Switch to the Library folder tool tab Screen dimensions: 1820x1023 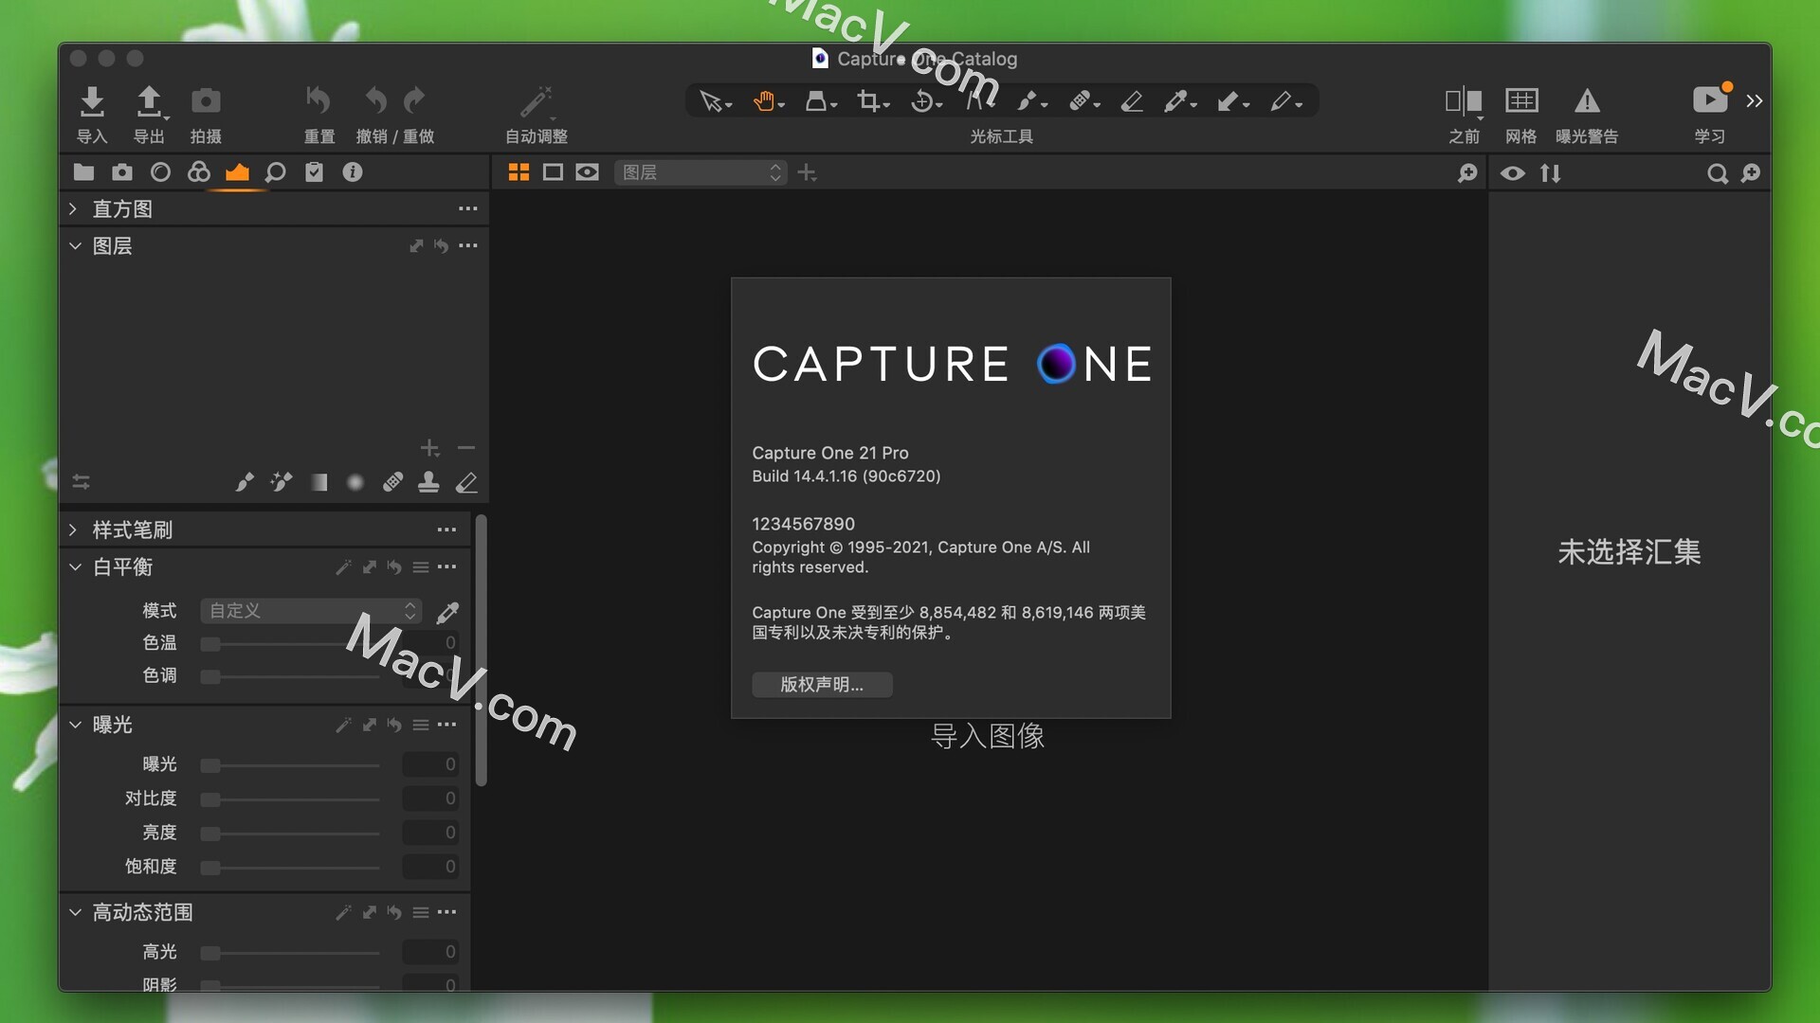(83, 172)
